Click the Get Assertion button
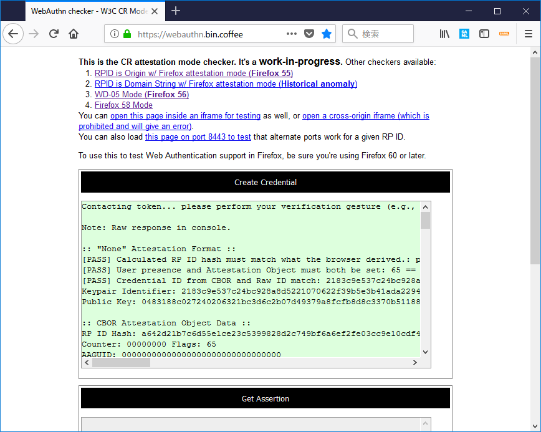The height and width of the screenshot is (432, 541). click(266, 398)
